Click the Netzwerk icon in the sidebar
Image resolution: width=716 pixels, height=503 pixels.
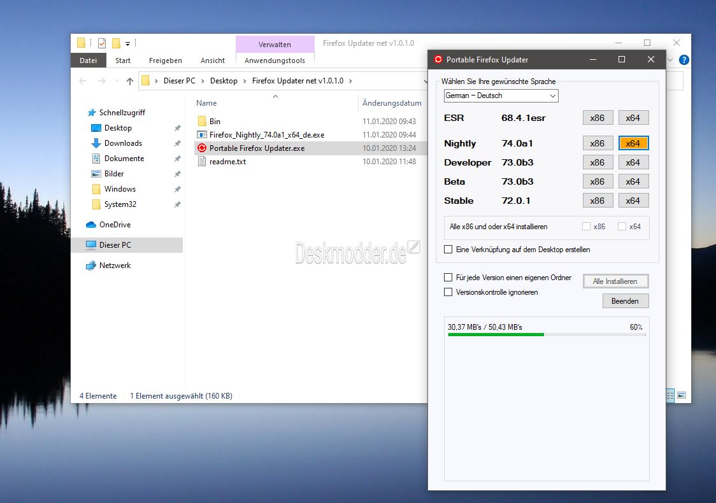tap(91, 266)
